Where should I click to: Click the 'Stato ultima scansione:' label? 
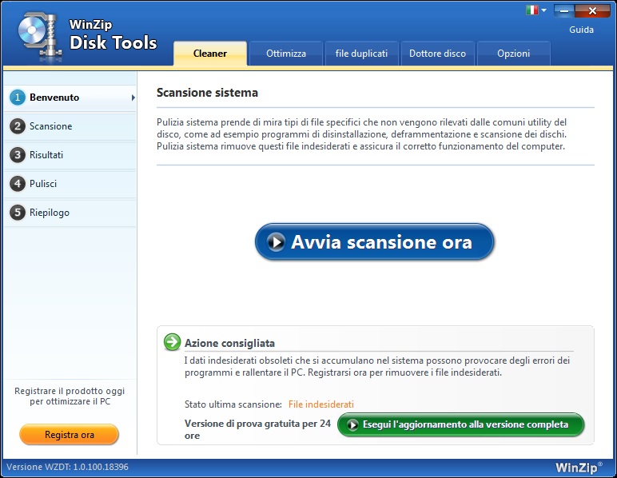pyautogui.click(x=233, y=404)
